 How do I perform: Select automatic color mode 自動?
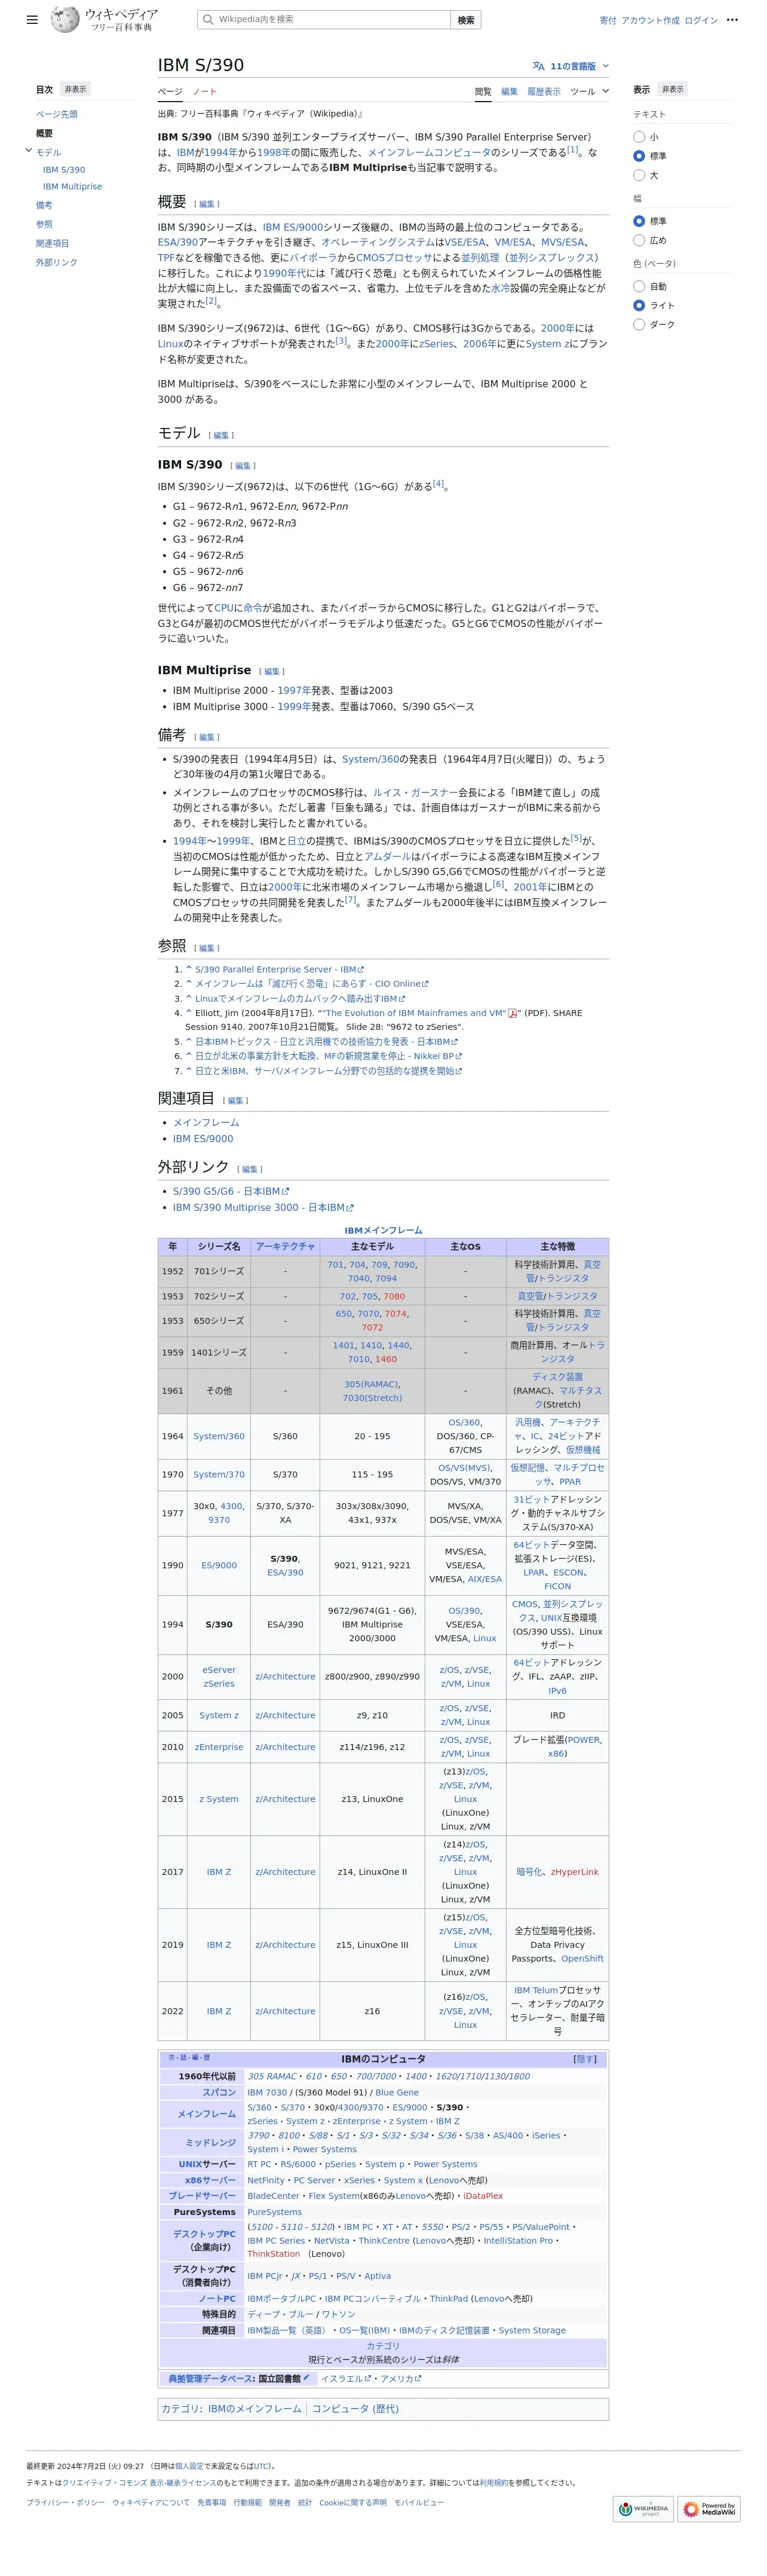point(639,286)
